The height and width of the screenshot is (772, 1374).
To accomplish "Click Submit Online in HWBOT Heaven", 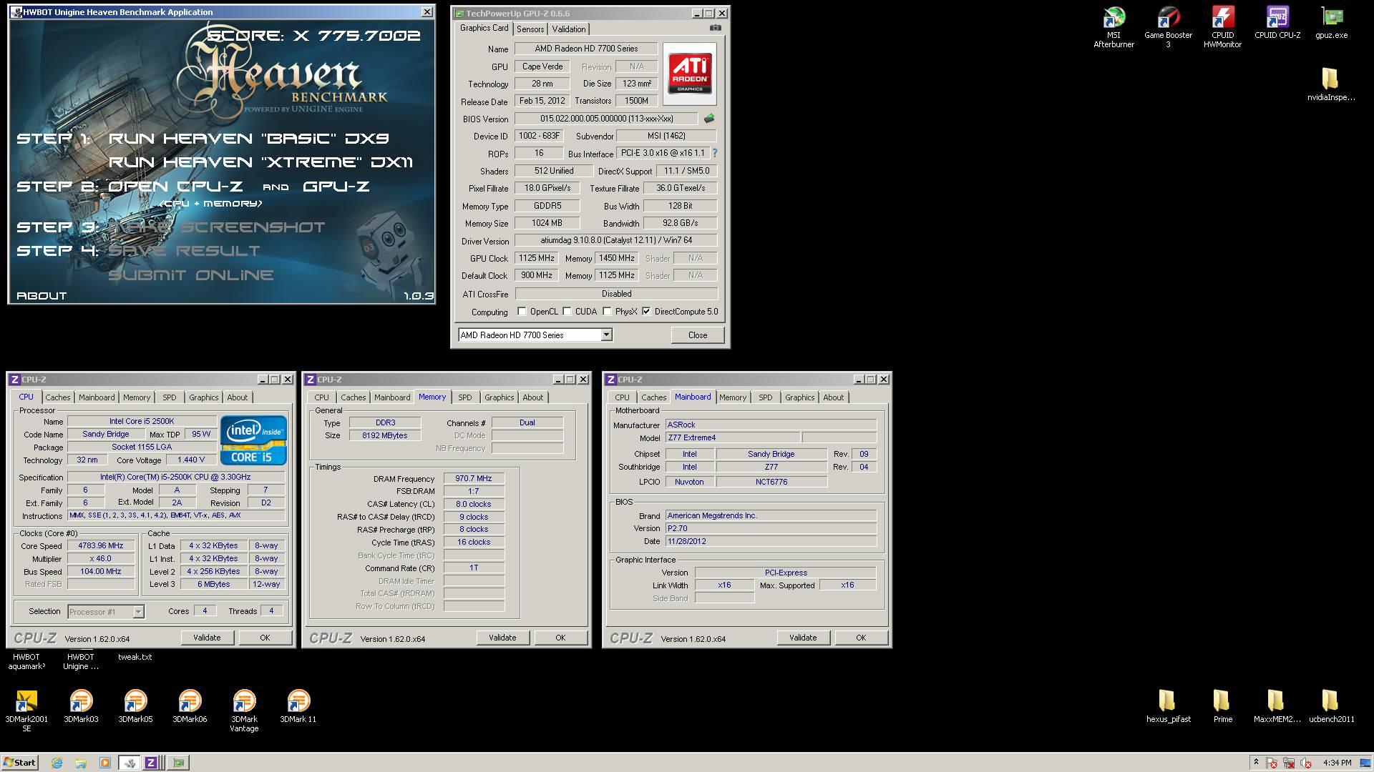I will click(x=191, y=275).
